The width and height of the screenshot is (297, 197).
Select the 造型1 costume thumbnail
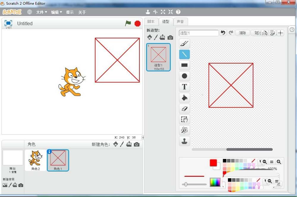[158, 57]
